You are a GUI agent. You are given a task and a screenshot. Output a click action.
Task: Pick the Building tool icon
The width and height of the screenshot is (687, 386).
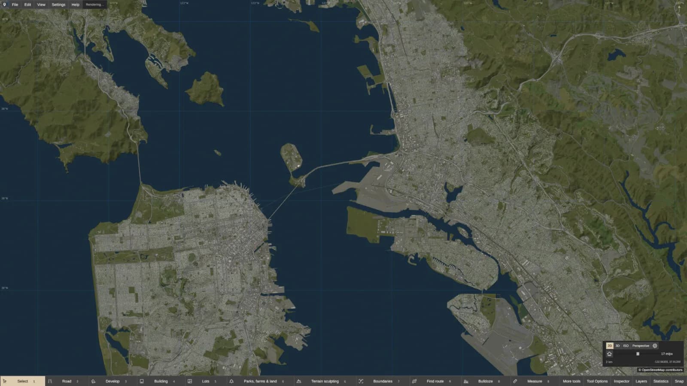click(142, 381)
